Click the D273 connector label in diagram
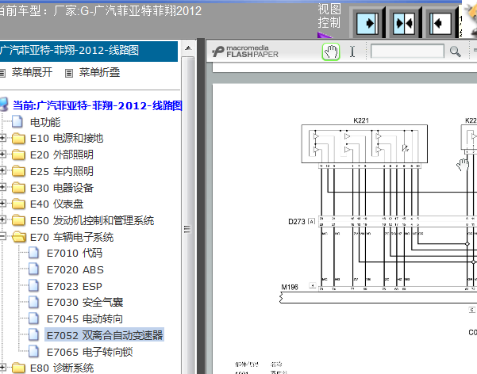The height and width of the screenshot is (374, 477). [x=296, y=222]
